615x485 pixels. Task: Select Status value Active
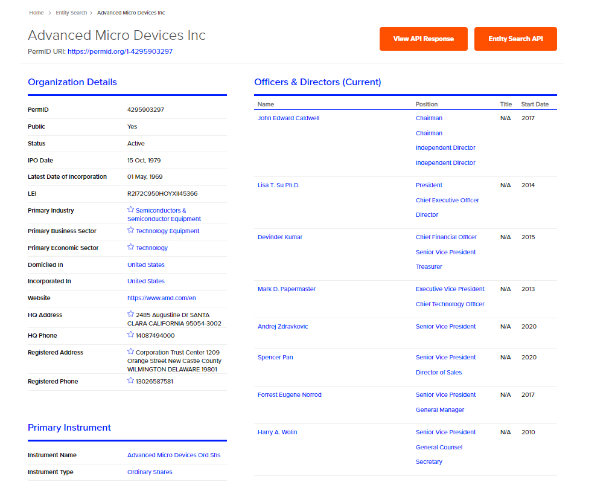(136, 144)
